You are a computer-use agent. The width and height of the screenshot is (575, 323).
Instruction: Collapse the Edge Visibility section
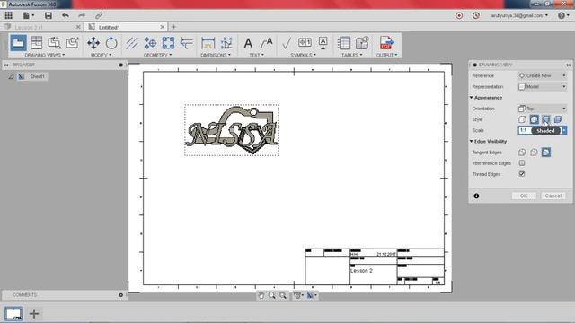pos(472,142)
